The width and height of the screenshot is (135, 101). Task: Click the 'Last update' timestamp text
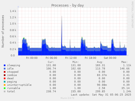(101, 95)
